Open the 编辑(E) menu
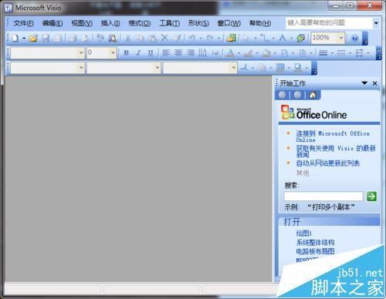 52,23
